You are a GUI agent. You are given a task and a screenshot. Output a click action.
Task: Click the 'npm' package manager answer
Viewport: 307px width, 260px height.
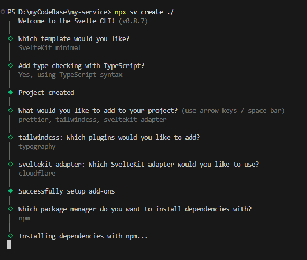point(24,218)
